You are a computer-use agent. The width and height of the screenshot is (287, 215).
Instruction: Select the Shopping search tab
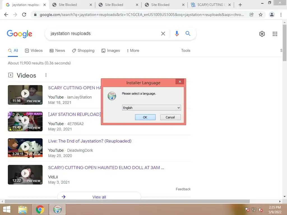[x=83, y=51]
